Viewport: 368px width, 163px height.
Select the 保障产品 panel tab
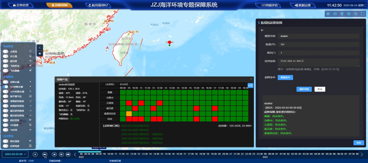point(62,80)
